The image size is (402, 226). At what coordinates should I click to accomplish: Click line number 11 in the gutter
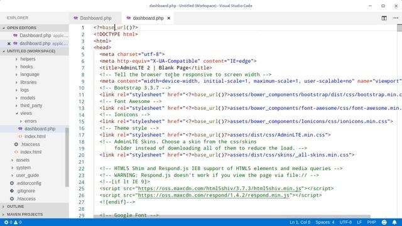(82, 95)
